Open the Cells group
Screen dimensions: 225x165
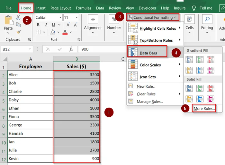pyautogui.click(x=190, y=24)
